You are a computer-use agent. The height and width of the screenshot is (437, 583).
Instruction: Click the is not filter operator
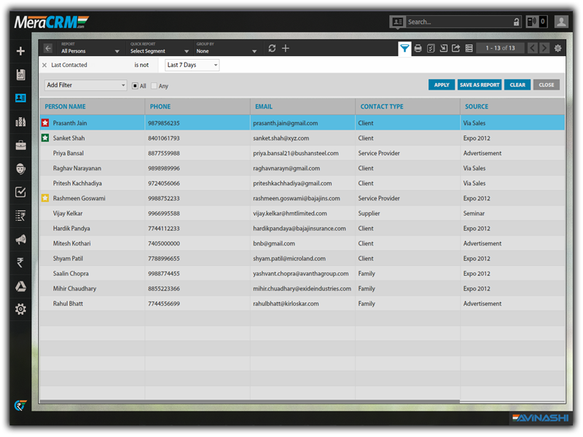click(141, 65)
